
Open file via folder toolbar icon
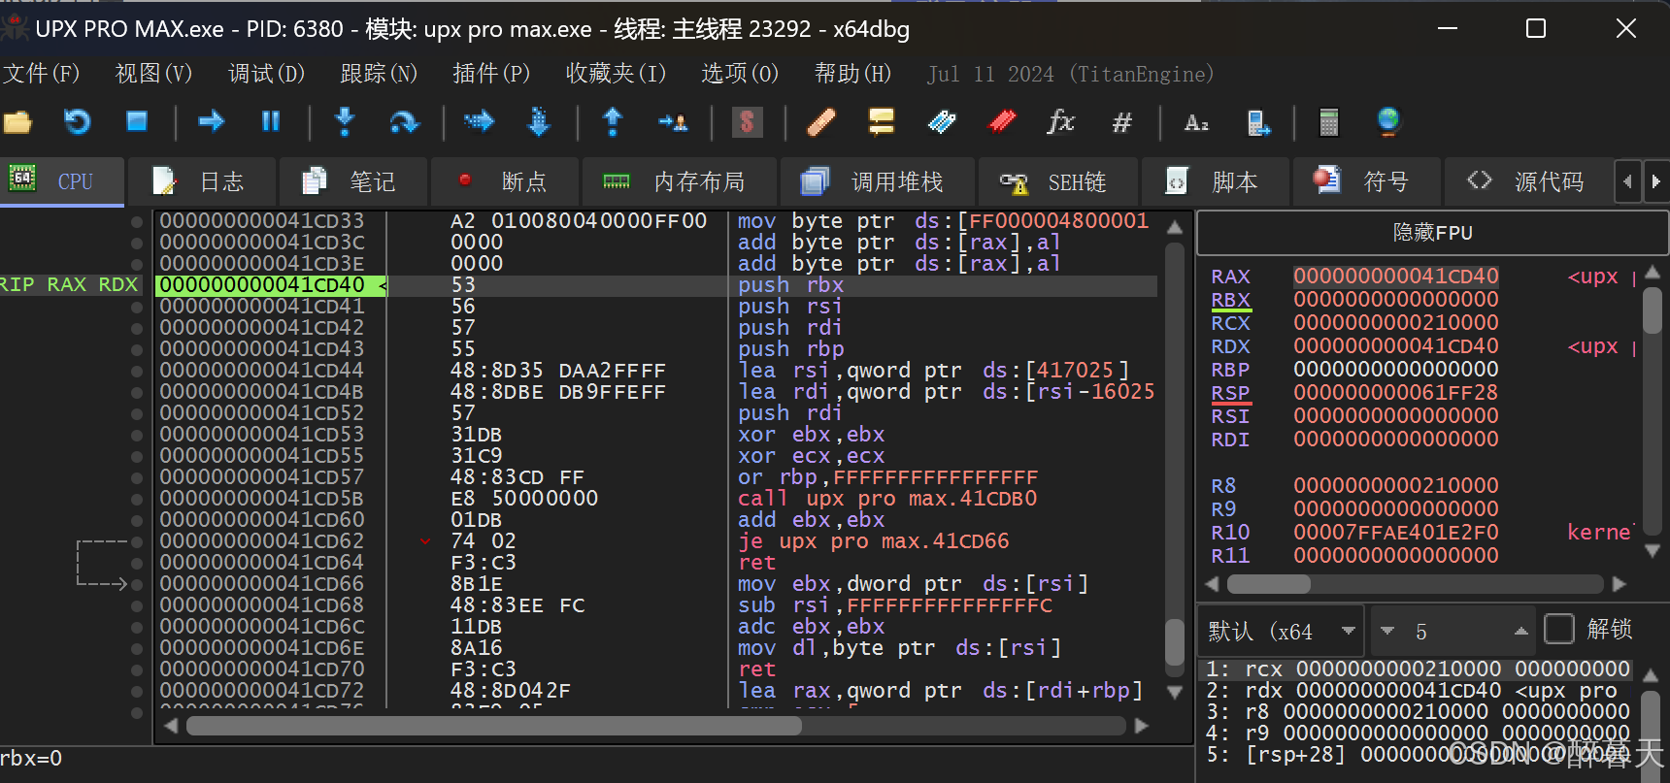point(18,122)
